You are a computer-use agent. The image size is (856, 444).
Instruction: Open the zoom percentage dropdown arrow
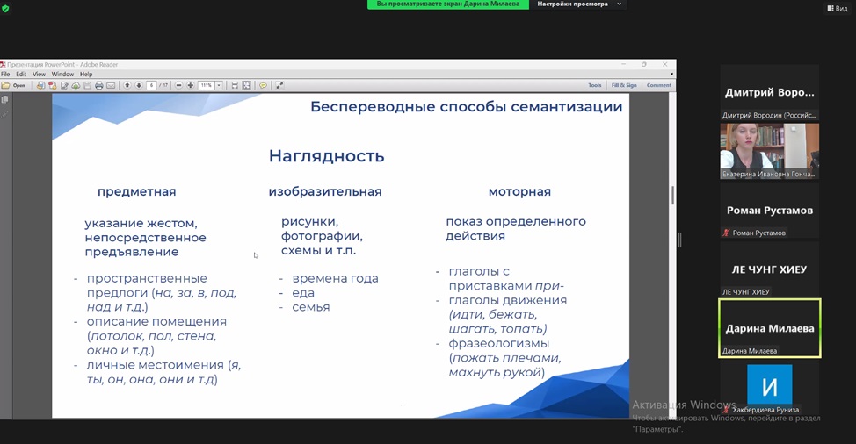pos(220,86)
